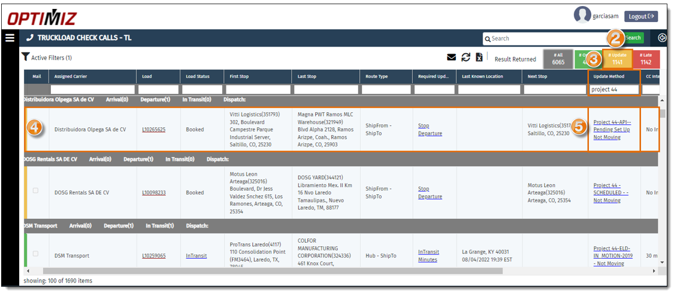The height and width of the screenshot is (294, 674).
Task: Focus the Route Type filter box
Action: click(386, 90)
